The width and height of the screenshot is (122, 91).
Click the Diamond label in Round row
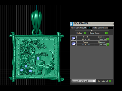pos(102,42)
